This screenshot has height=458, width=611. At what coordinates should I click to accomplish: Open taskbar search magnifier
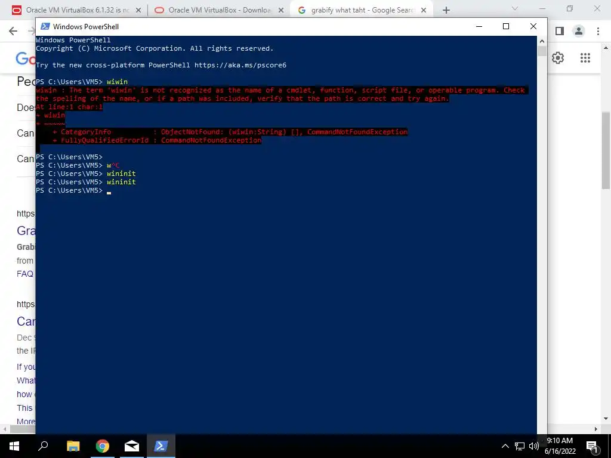pos(43,446)
